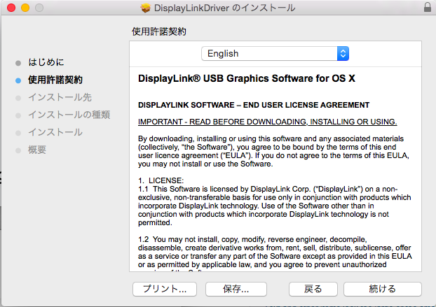Open the English language dropdown
This screenshot has width=436, height=307.
[x=275, y=54]
